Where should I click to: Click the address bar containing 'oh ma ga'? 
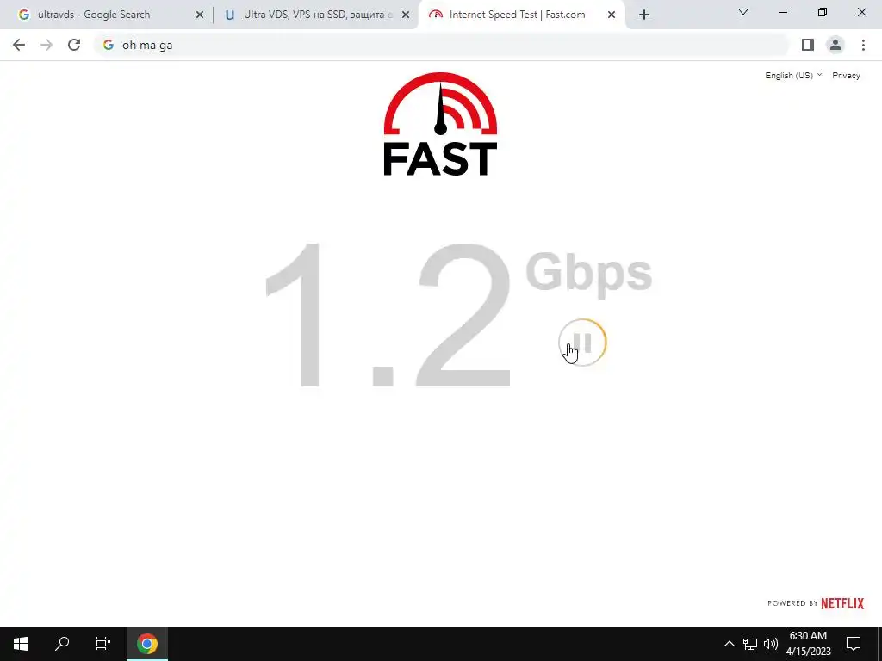pos(442,45)
